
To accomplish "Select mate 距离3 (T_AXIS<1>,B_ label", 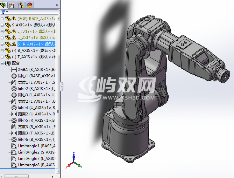I will (37, 133).
